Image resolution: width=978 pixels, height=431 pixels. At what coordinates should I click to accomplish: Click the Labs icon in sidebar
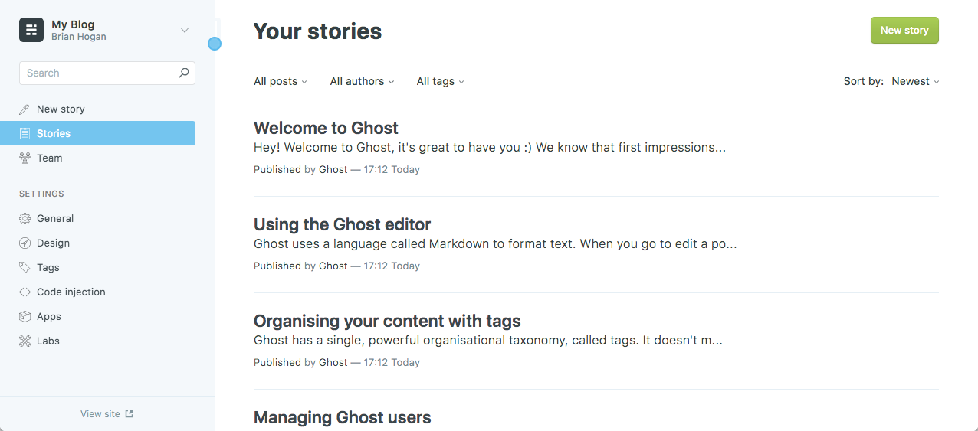click(x=25, y=341)
